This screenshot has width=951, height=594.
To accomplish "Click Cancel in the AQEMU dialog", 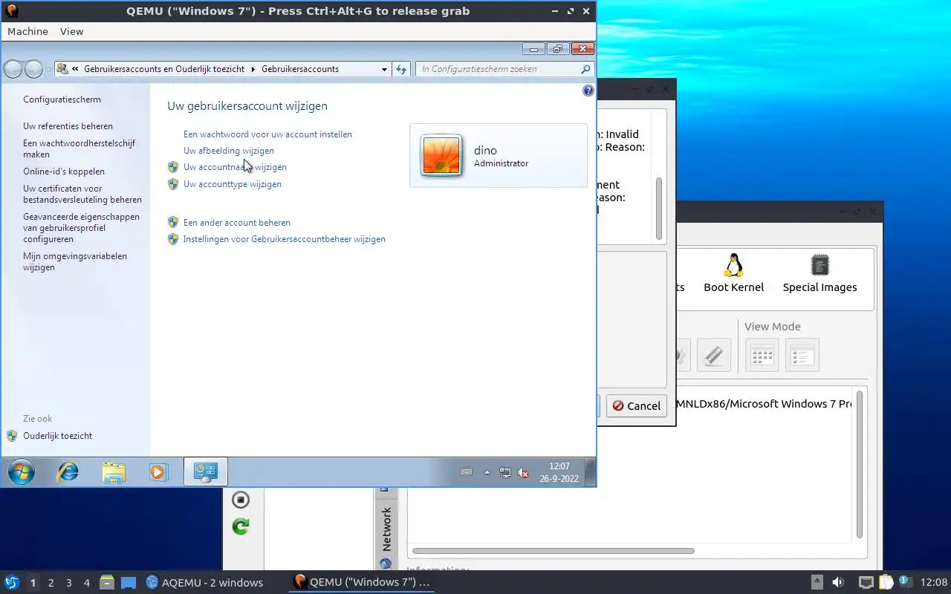I will pyautogui.click(x=636, y=406).
